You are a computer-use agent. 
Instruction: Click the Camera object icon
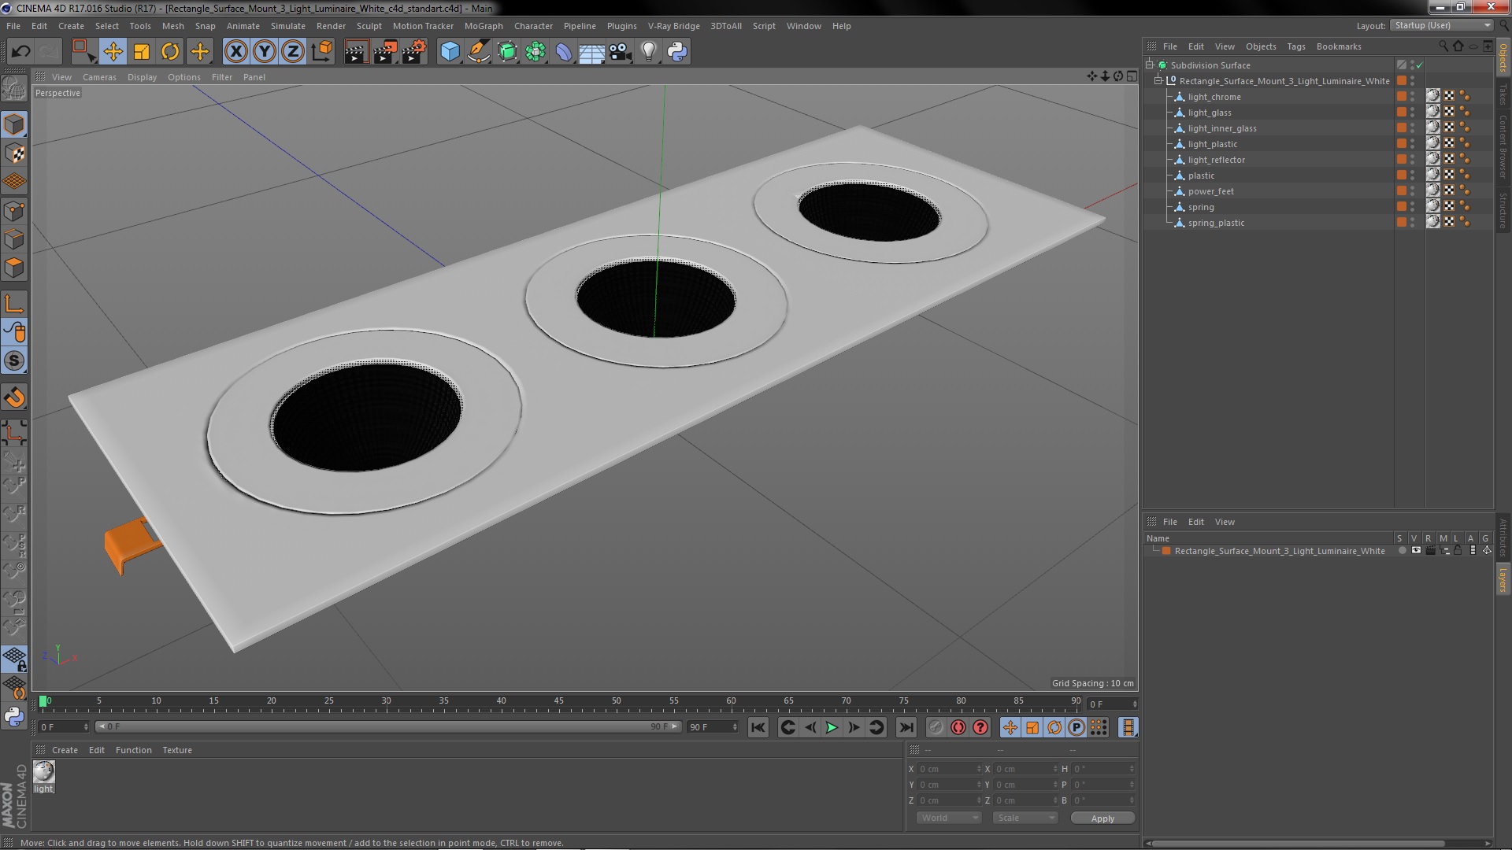[620, 52]
